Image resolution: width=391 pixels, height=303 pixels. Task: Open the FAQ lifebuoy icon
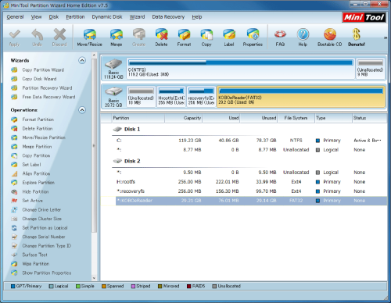(x=280, y=34)
